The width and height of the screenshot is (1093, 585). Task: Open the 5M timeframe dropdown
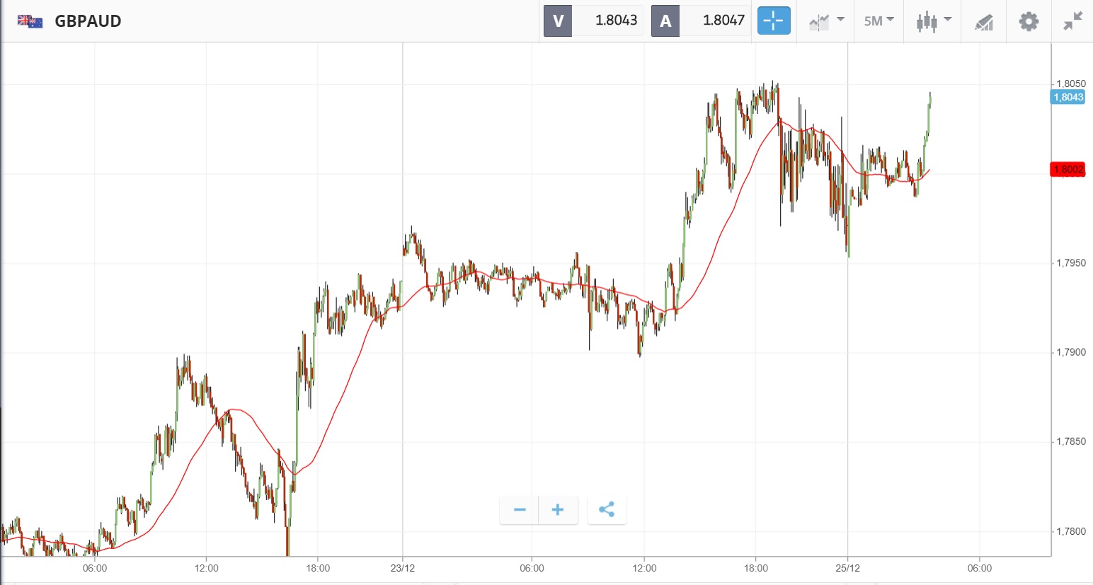[x=879, y=21]
